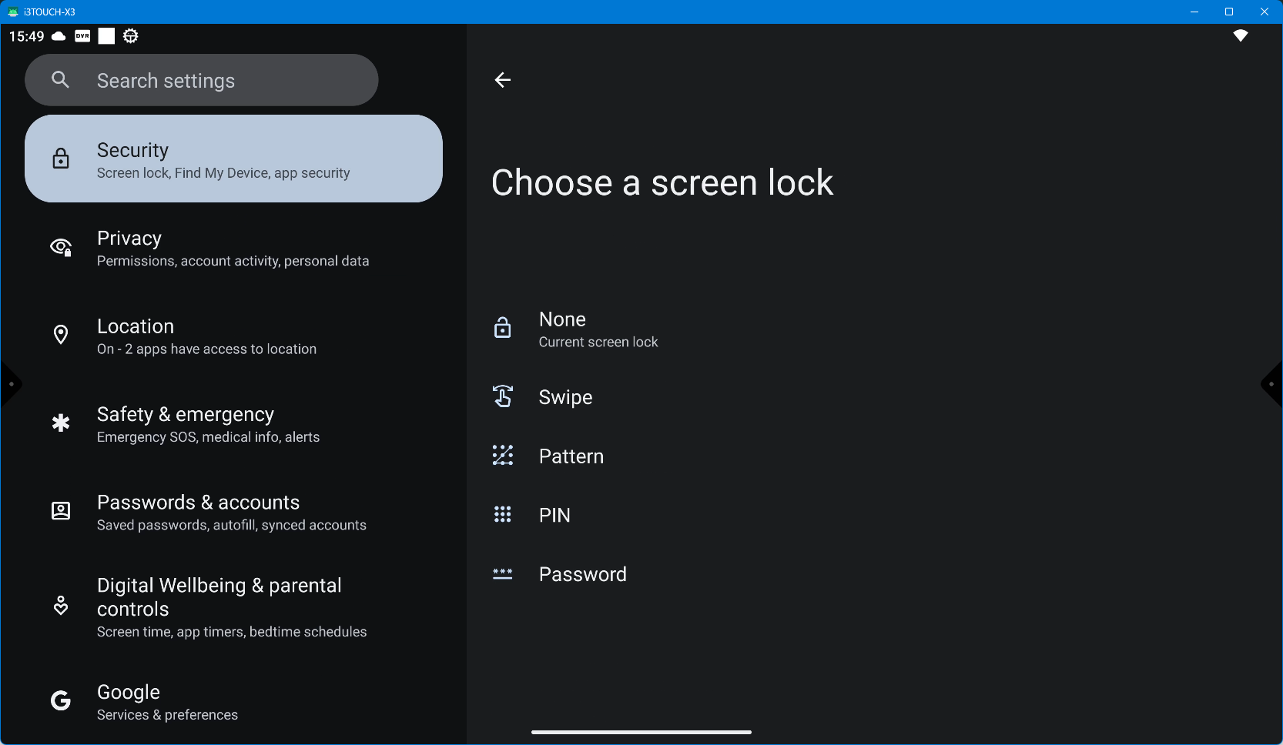1283x745 pixels.
Task: Click the Search settings field
Action: [x=223, y=81]
